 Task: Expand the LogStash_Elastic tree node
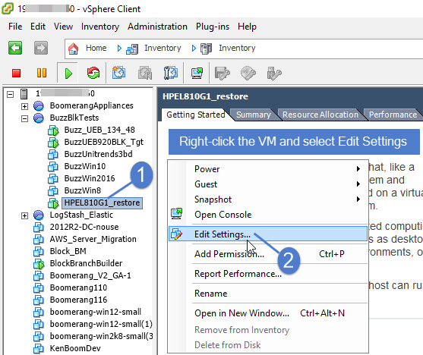[x=24, y=215]
